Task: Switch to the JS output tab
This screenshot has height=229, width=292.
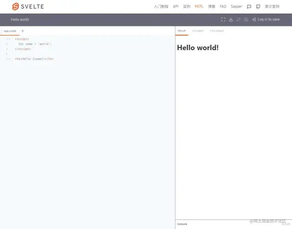Action: (198, 31)
